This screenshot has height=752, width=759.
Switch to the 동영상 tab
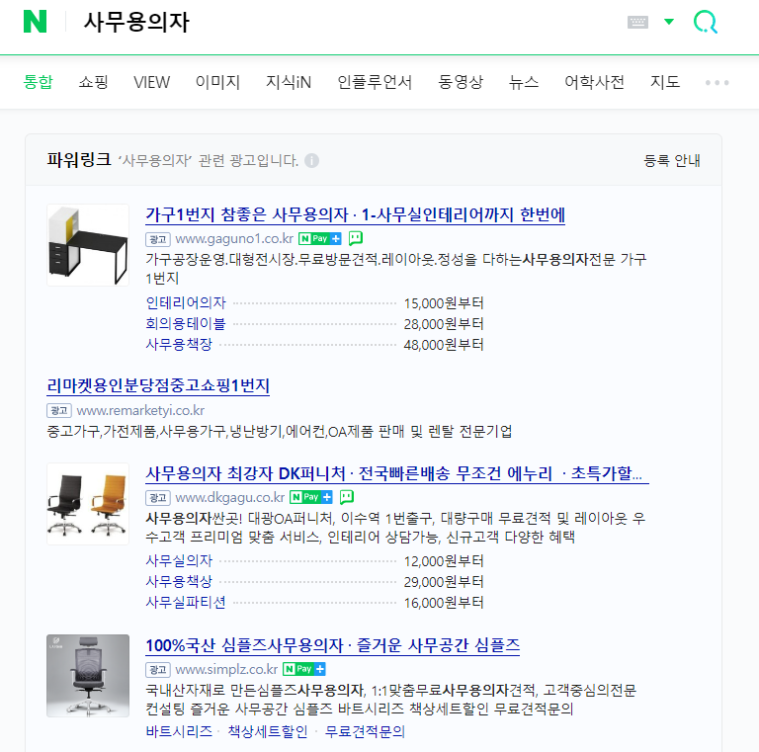(x=461, y=82)
